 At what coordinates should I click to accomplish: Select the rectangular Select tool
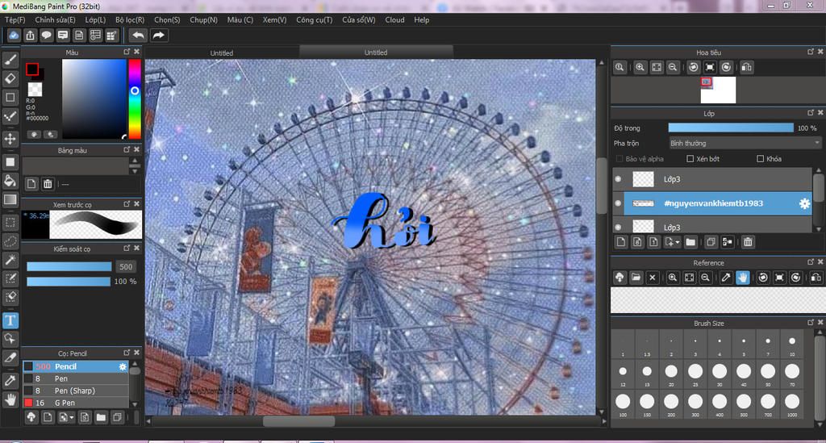(10, 222)
